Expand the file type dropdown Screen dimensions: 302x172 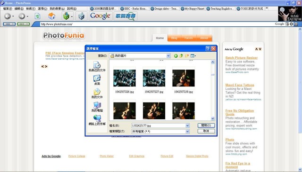(187, 131)
